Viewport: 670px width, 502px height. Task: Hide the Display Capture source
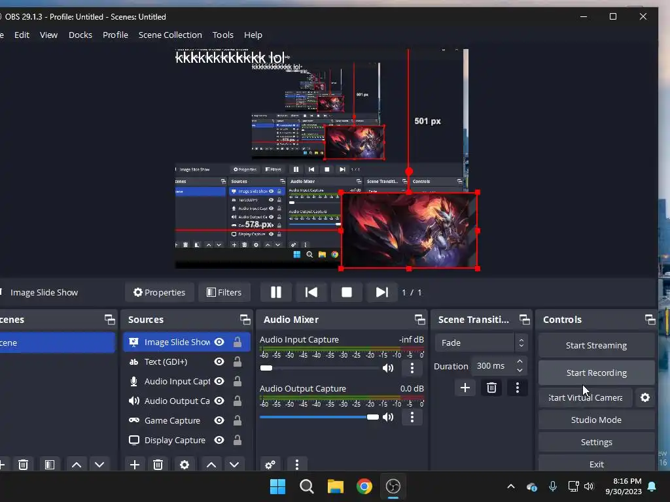tap(219, 440)
